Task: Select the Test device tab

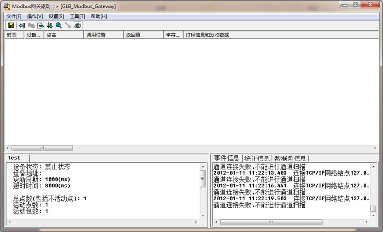Action: [14, 158]
